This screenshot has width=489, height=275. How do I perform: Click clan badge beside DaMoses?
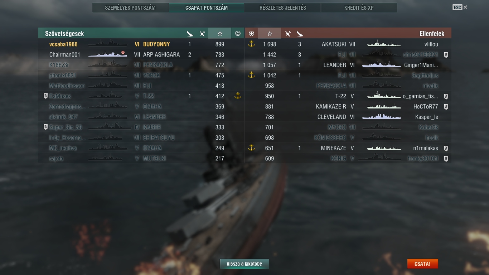[45, 96]
